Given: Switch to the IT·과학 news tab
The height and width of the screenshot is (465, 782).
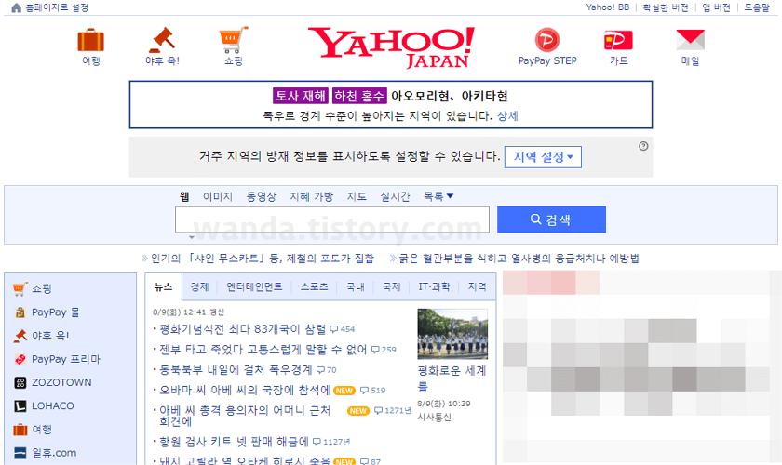Looking at the screenshot, I should pos(434,286).
